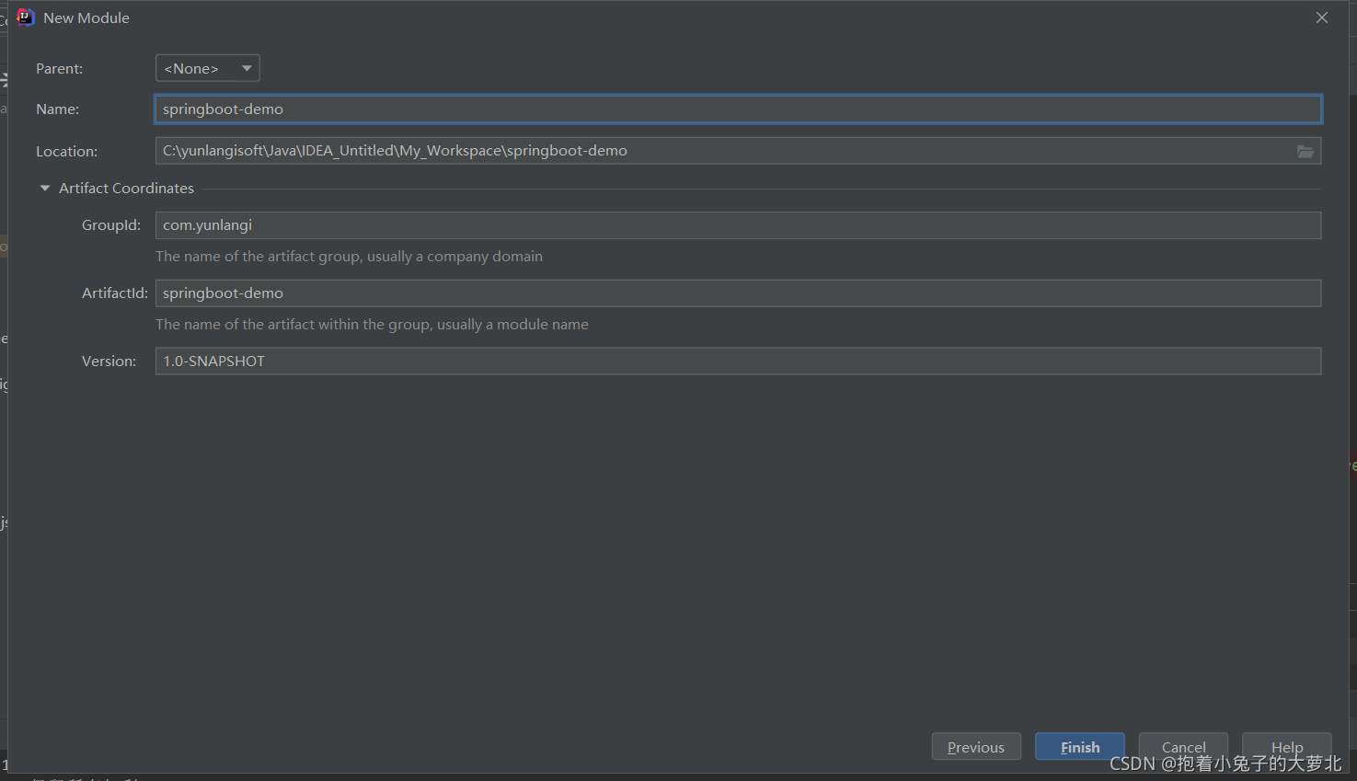
Task: Collapse the Artifact Coordinates section
Action: tap(45, 188)
